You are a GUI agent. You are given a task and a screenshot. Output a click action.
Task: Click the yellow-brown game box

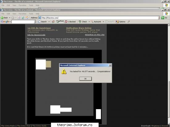point(48,64)
